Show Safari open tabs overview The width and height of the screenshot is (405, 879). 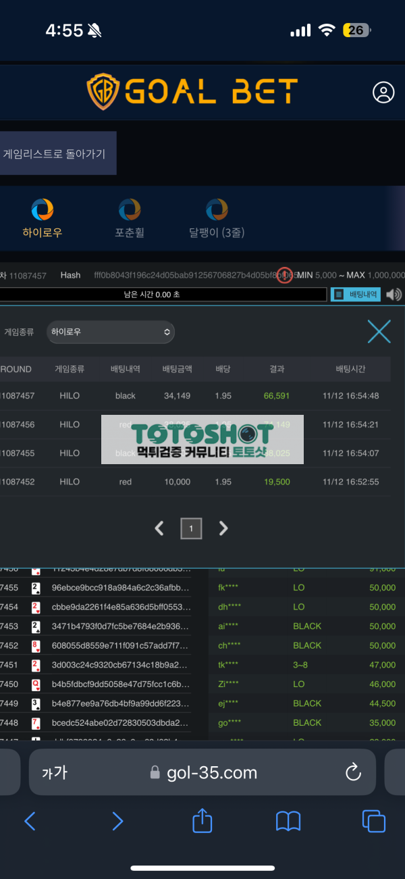(373, 821)
